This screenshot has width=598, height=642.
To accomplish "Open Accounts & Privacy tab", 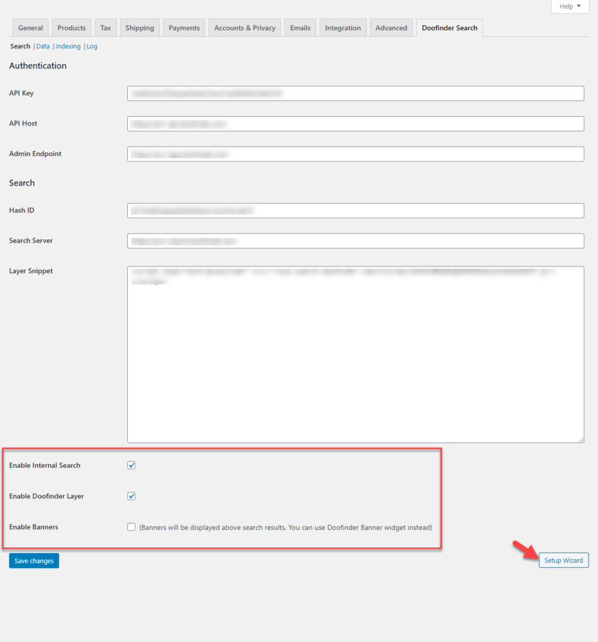I will 244,28.
